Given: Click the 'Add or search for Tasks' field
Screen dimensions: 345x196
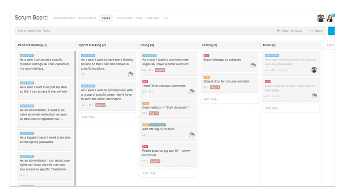Looking at the screenshot, I should [x=144, y=31].
